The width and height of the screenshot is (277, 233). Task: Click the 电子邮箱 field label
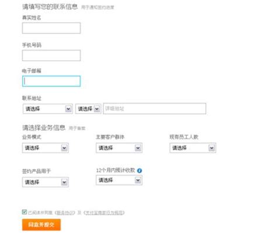[32, 71]
